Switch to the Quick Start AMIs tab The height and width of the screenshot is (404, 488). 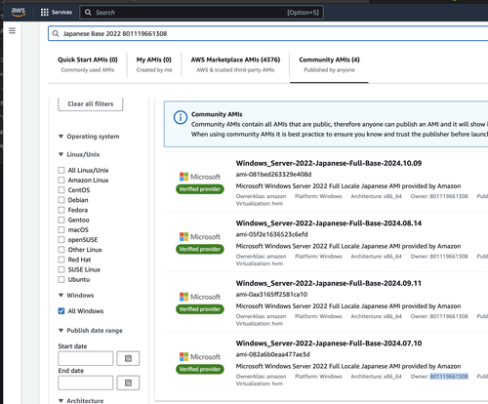click(x=88, y=64)
